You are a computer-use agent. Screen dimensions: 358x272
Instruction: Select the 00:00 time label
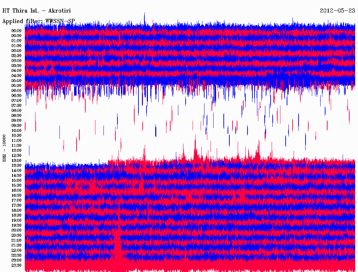[16, 31]
